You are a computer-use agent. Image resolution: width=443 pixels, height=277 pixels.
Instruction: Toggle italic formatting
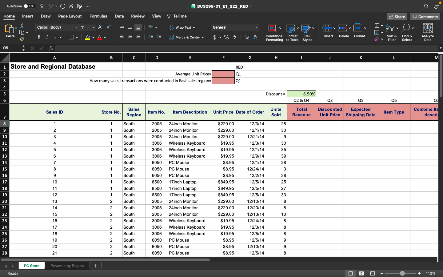pos(46,37)
